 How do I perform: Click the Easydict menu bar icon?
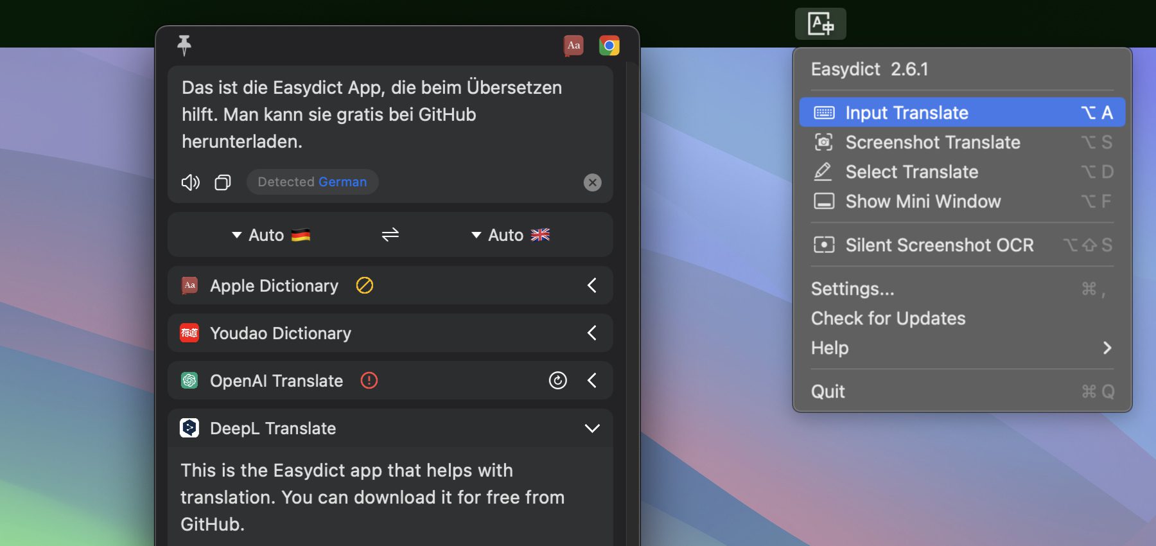(820, 24)
